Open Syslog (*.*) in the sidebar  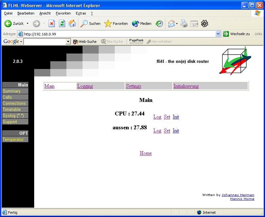(x=15, y=116)
